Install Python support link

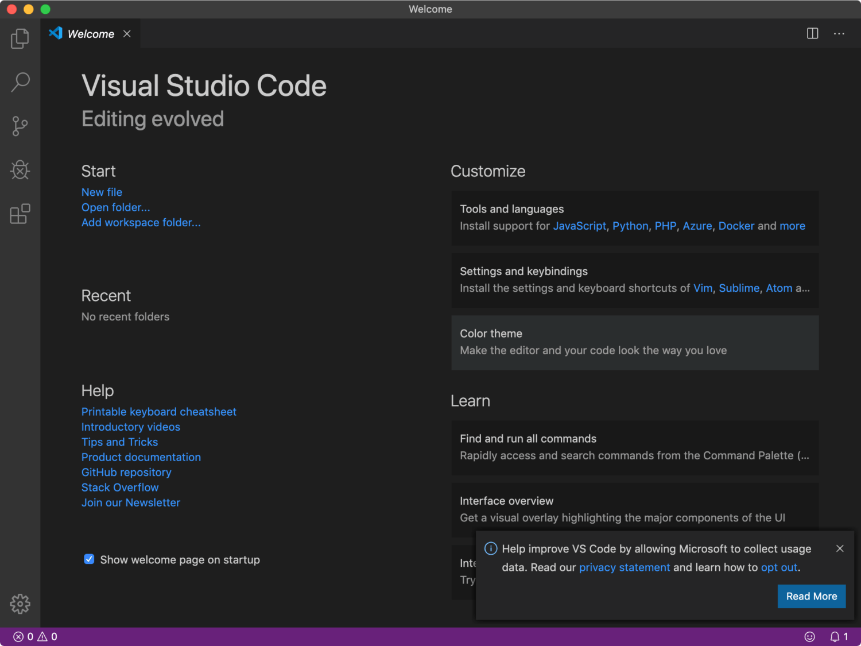tap(630, 226)
